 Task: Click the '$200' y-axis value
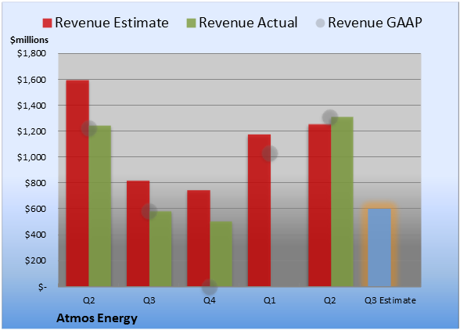[35, 260]
